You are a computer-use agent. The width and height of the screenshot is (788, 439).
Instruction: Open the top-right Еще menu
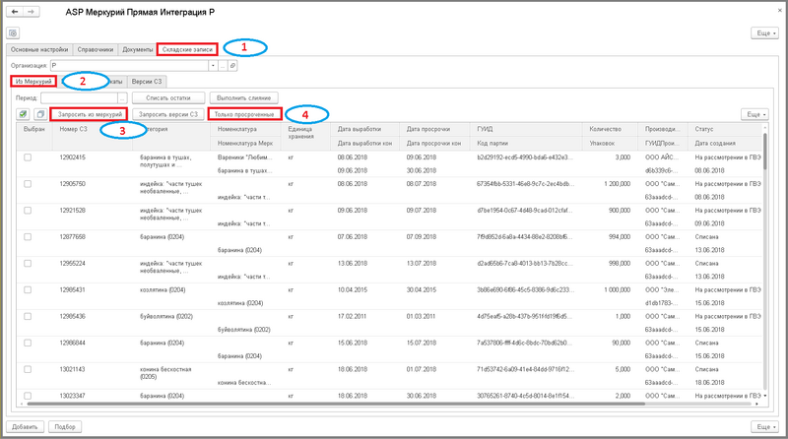tap(765, 33)
